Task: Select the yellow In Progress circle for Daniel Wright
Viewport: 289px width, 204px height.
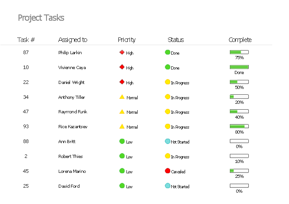Action: pos(168,82)
